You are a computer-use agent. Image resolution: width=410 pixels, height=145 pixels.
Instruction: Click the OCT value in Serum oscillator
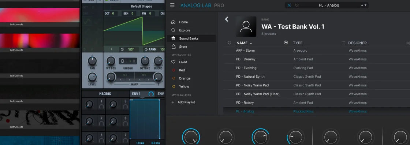tap(113, 13)
